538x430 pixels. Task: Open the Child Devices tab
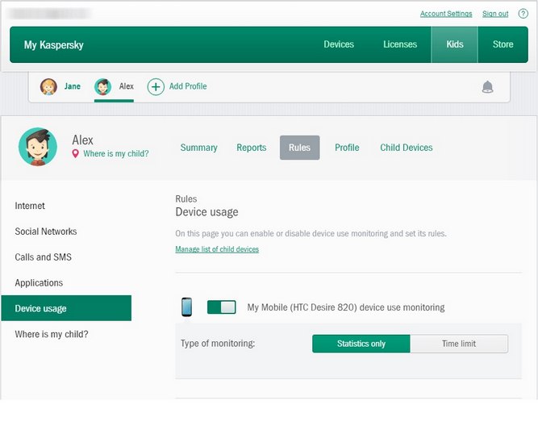(407, 148)
